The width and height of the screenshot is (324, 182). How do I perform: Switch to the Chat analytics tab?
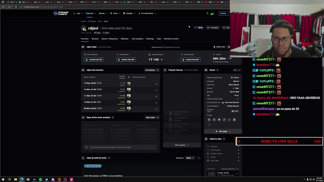pos(137,39)
